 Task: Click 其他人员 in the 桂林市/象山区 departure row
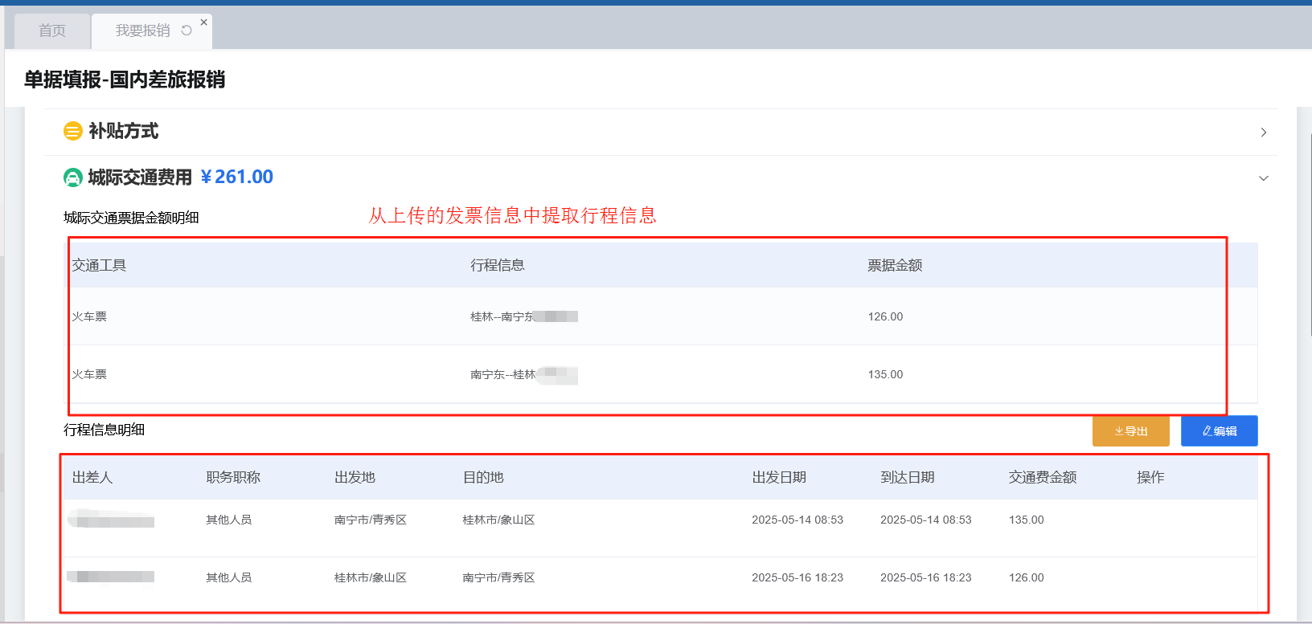(229, 577)
